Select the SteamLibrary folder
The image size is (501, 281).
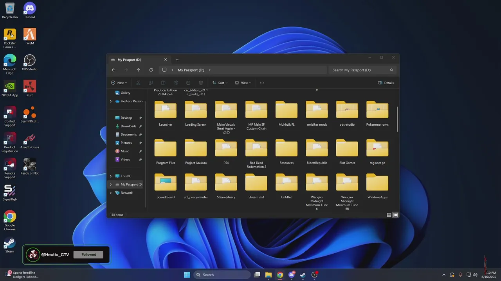click(x=226, y=186)
